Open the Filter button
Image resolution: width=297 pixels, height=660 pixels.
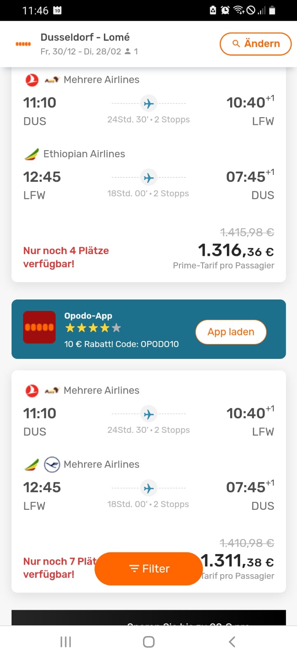(148, 568)
